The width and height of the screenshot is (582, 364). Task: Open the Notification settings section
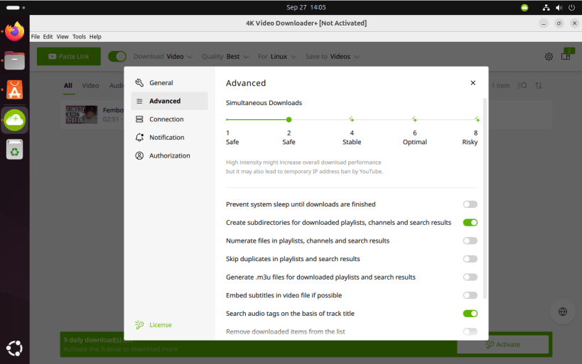169,137
